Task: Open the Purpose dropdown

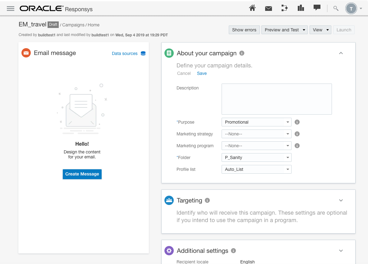Action: (x=256, y=122)
